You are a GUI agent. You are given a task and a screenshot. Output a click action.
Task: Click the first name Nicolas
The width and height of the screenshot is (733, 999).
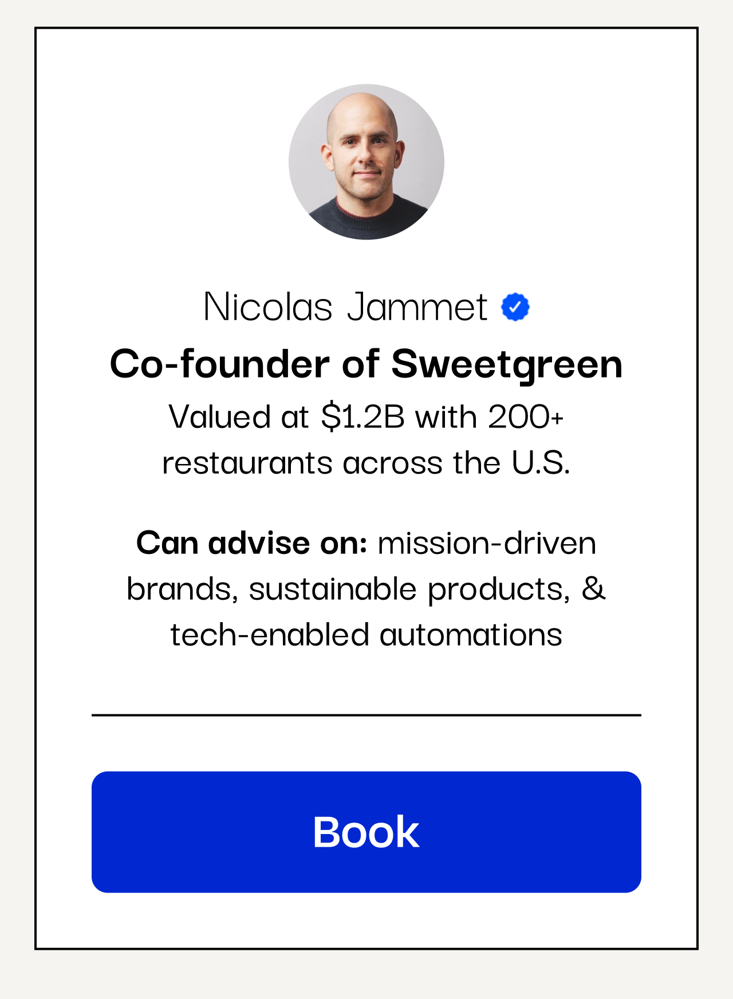click(x=267, y=307)
